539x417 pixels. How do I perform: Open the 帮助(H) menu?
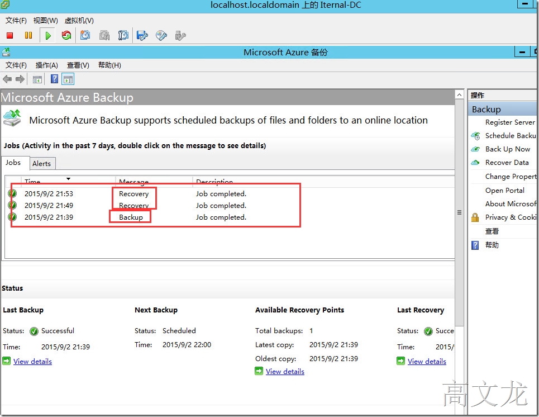click(109, 65)
